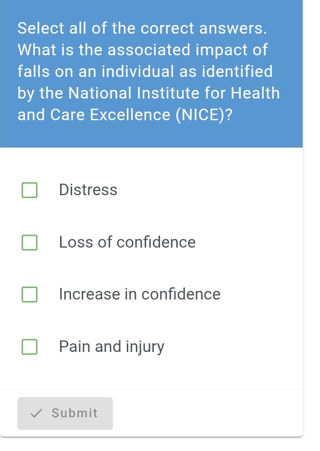
Task: Click 'and Care Excellence' text in header
Action: (94, 115)
